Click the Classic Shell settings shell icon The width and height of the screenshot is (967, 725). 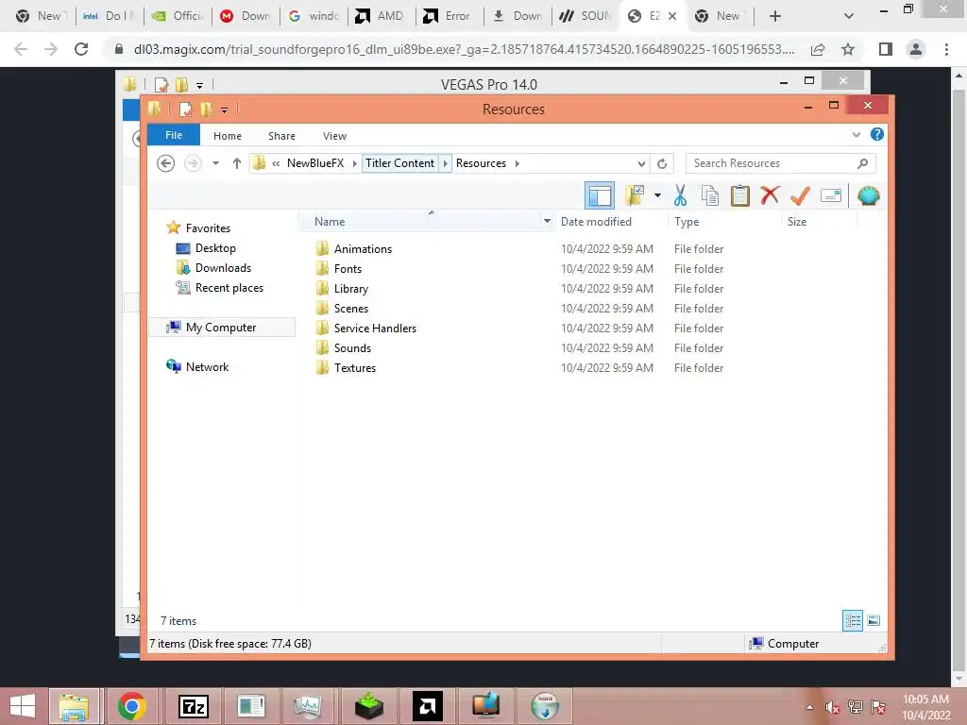click(869, 196)
